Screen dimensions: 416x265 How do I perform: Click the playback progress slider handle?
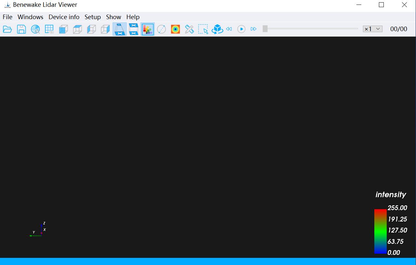point(265,29)
